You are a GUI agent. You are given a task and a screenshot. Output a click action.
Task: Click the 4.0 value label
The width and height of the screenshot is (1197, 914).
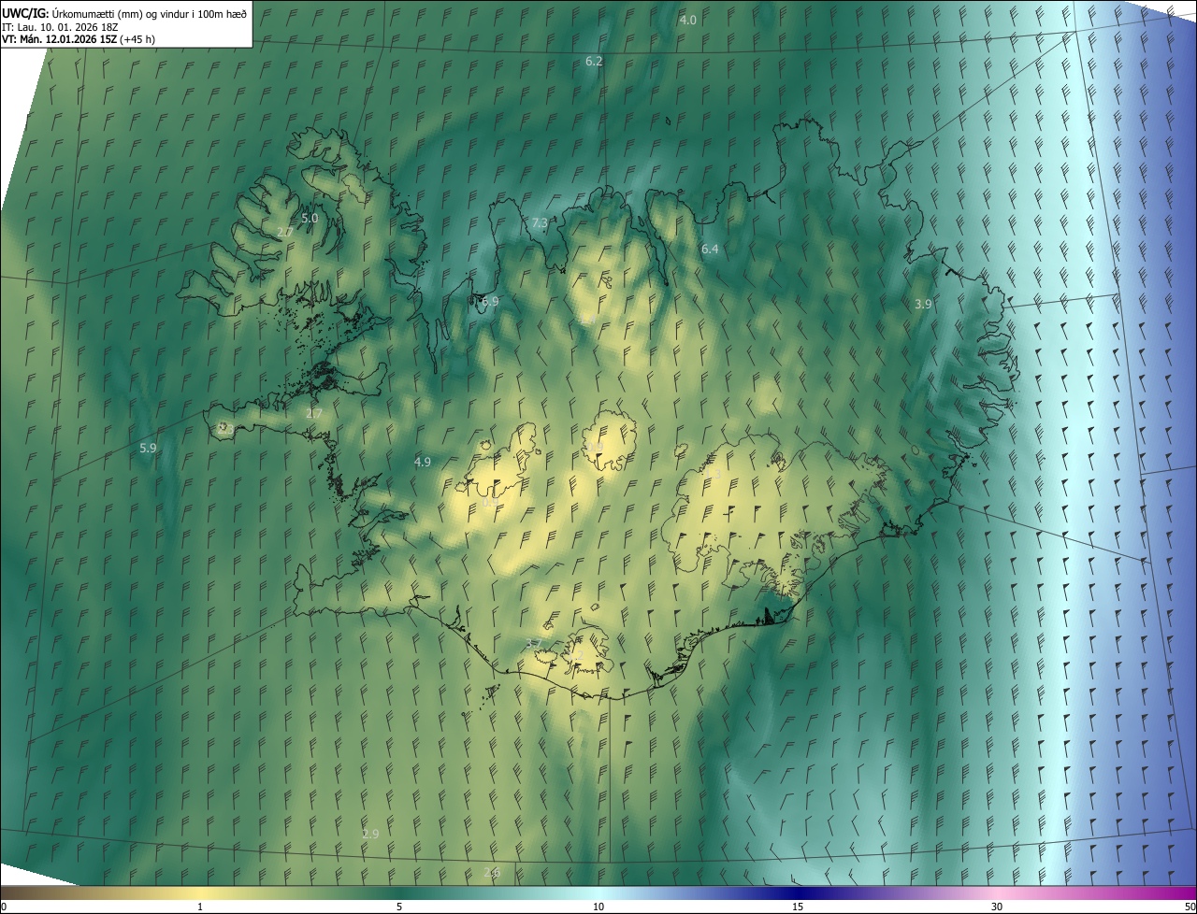[688, 20]
